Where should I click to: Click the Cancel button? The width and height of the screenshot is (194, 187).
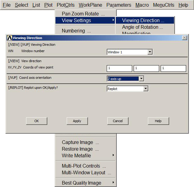118,121
